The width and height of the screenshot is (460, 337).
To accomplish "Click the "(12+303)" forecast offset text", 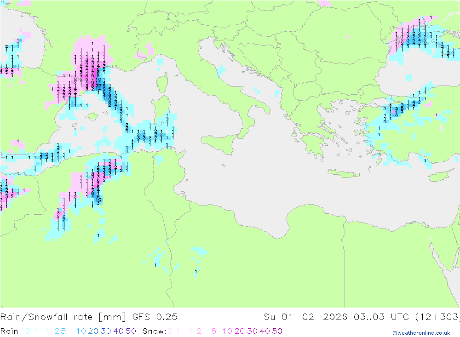I will [437, 317].
